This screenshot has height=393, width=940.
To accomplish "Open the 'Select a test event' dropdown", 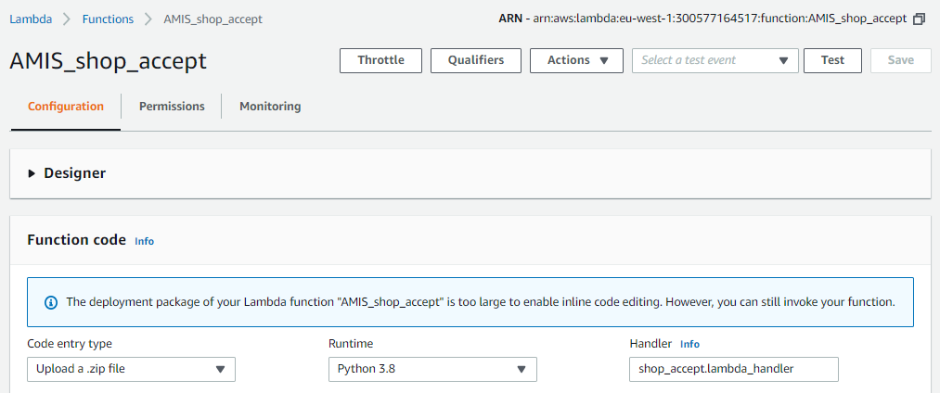I will tap(715, 60).
